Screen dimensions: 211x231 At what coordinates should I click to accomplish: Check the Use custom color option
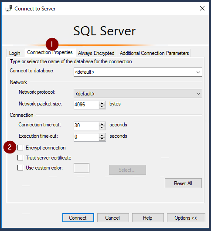tap(20, 168)
